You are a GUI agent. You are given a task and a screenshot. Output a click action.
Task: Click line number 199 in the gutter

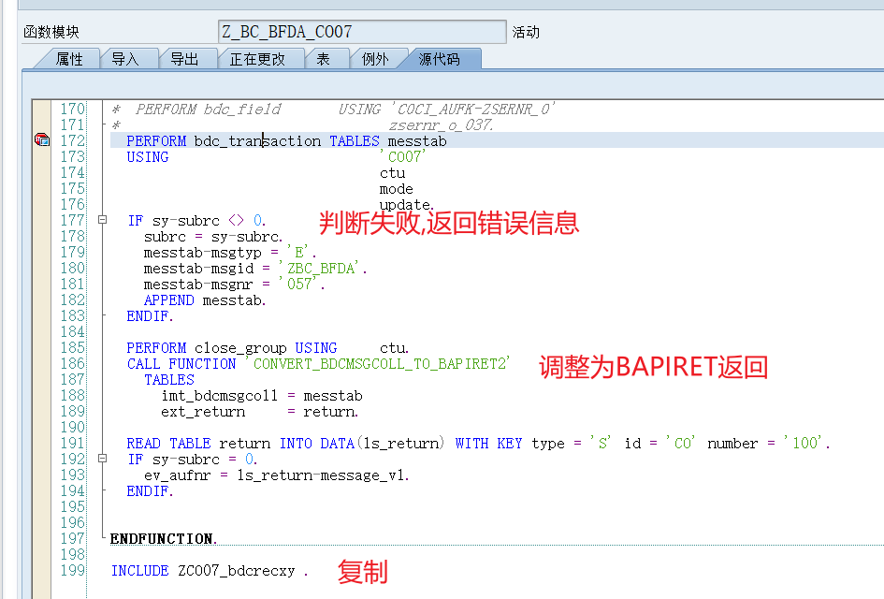tap(73, 570)
